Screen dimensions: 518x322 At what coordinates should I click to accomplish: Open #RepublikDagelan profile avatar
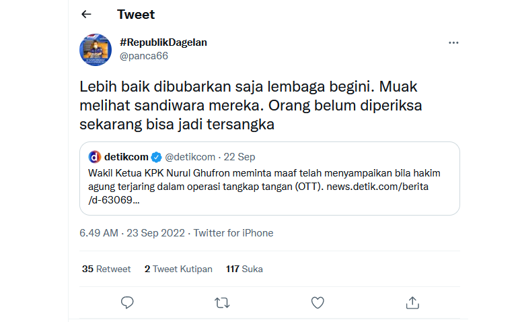coord(96,50)
